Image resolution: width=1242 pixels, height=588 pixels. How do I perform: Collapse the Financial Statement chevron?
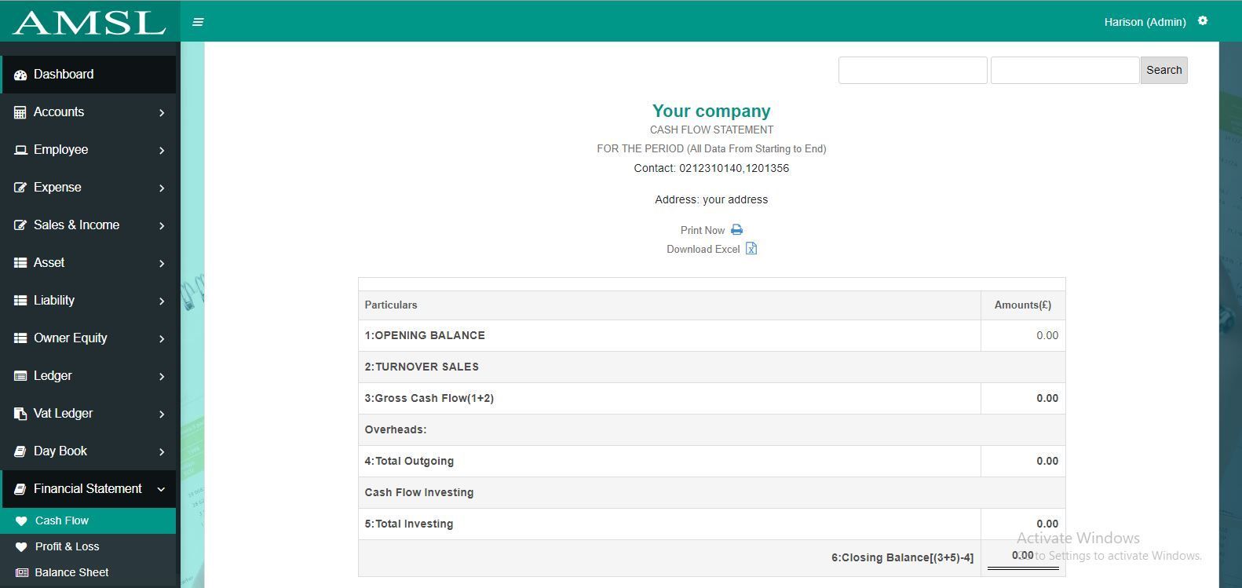pos(161,489)
